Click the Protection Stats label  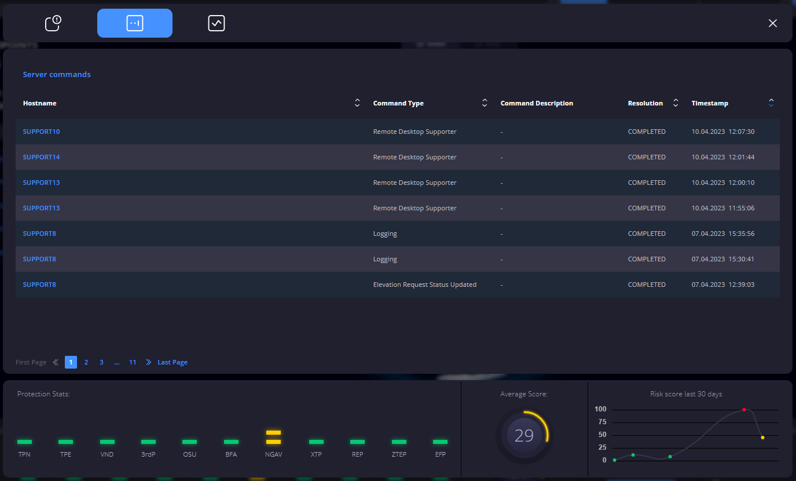43,394
